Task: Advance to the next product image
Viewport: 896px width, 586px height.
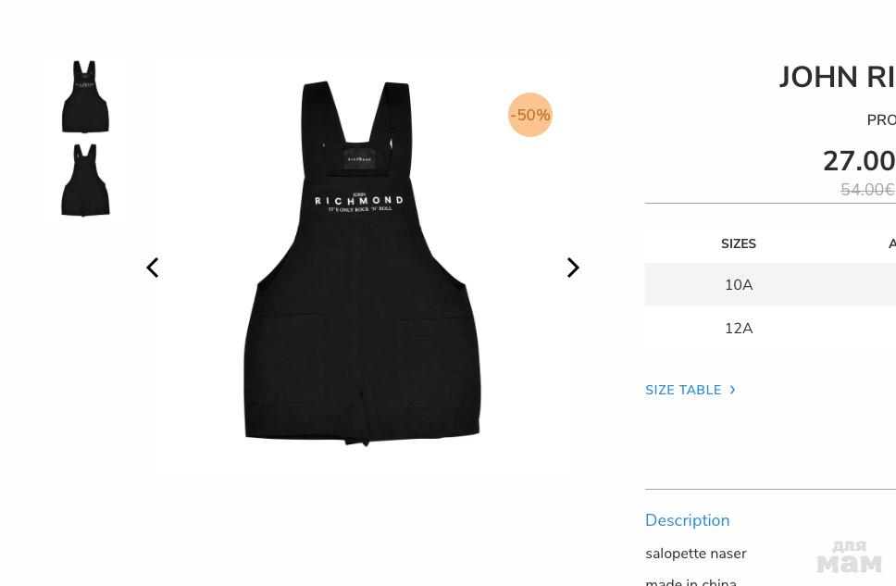Action: 573,268
